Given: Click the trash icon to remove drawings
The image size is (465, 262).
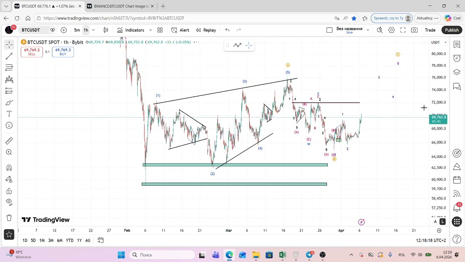Looking at the screenshot, I should [x=9, y=218].
